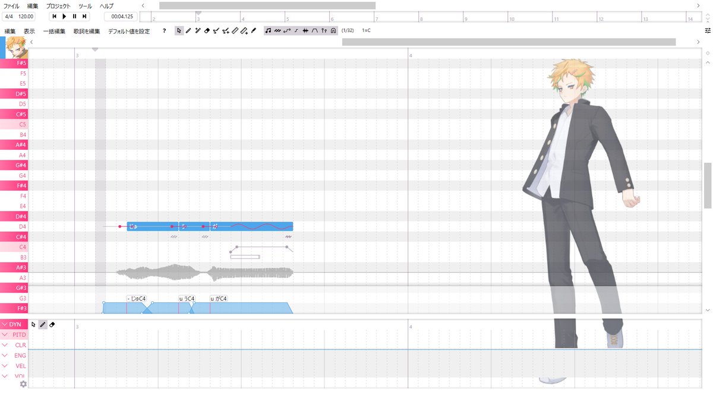Start playback with the play button
Image resolution: width=713 pixels, height=401 pixels.
(64, 16)
